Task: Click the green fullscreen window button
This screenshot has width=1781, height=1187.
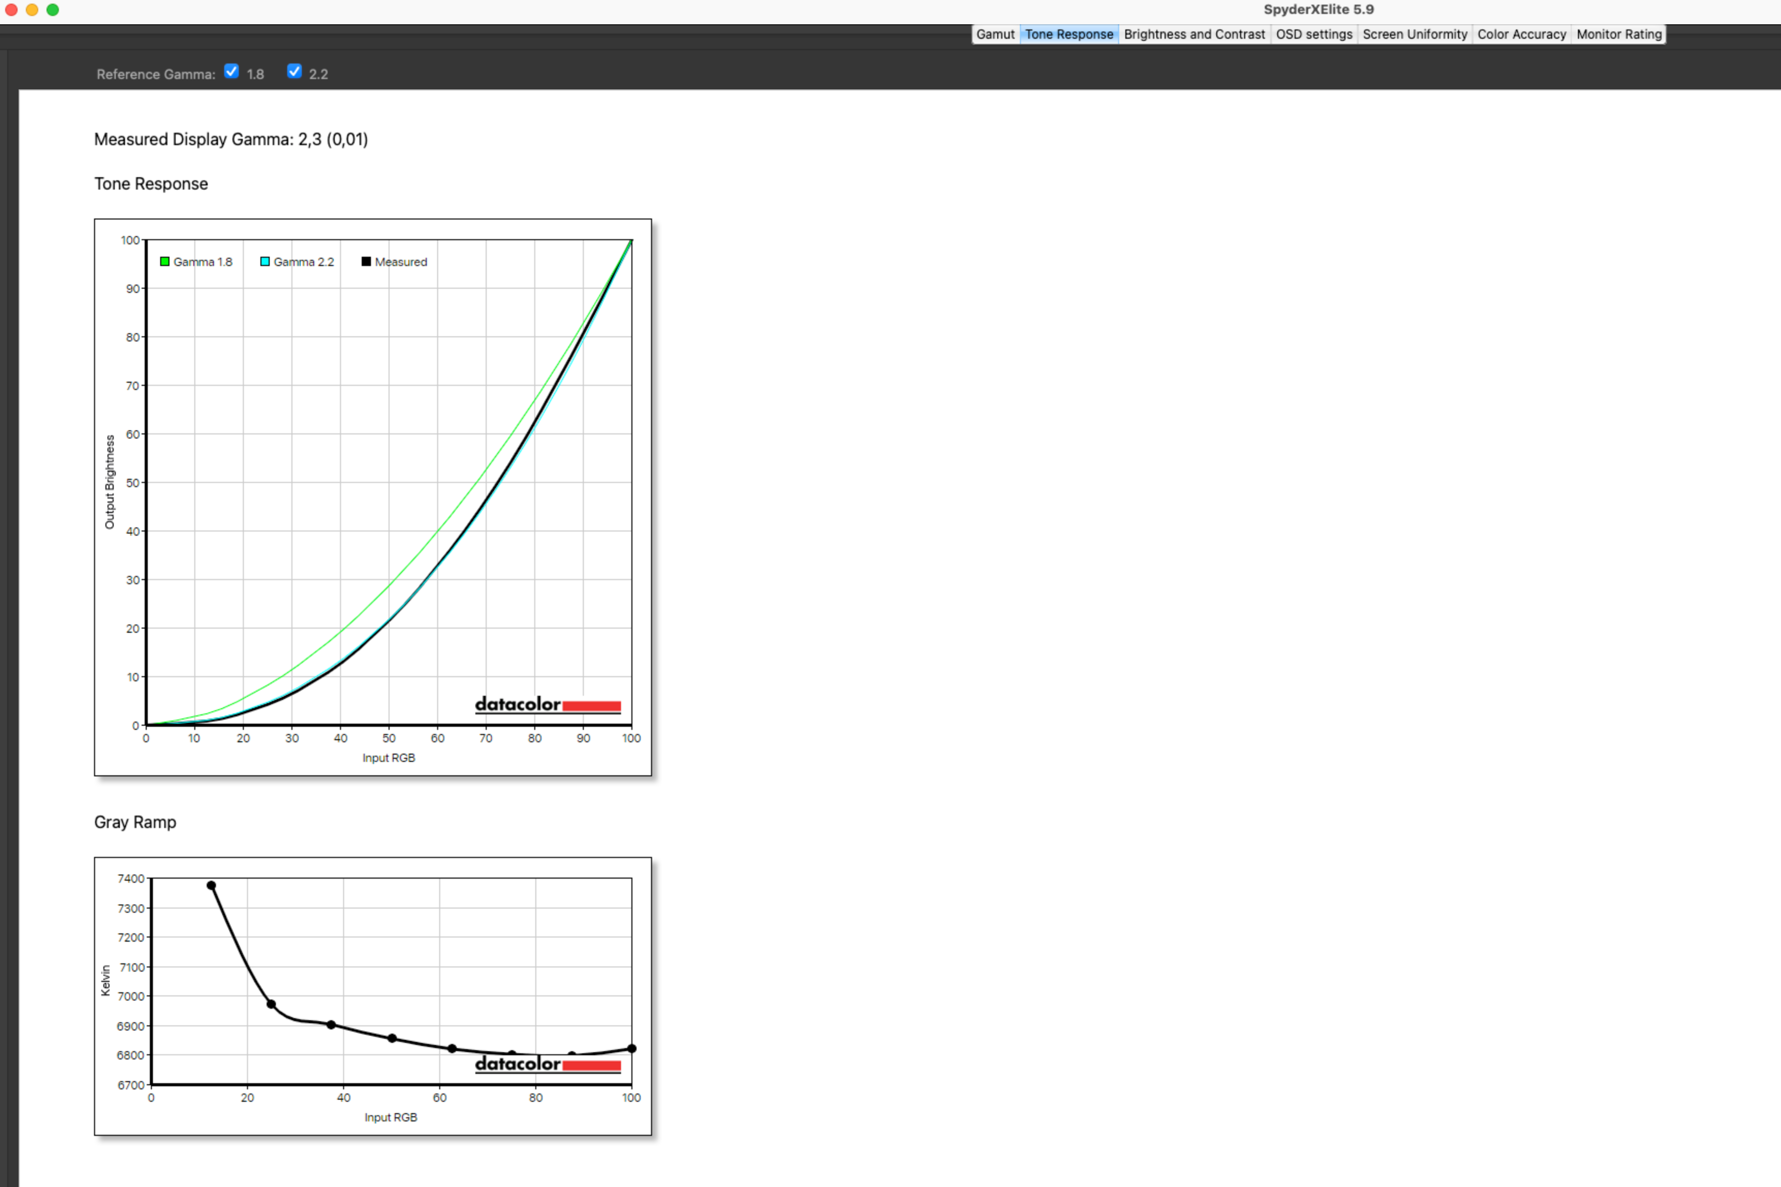Action: point(52,10)
